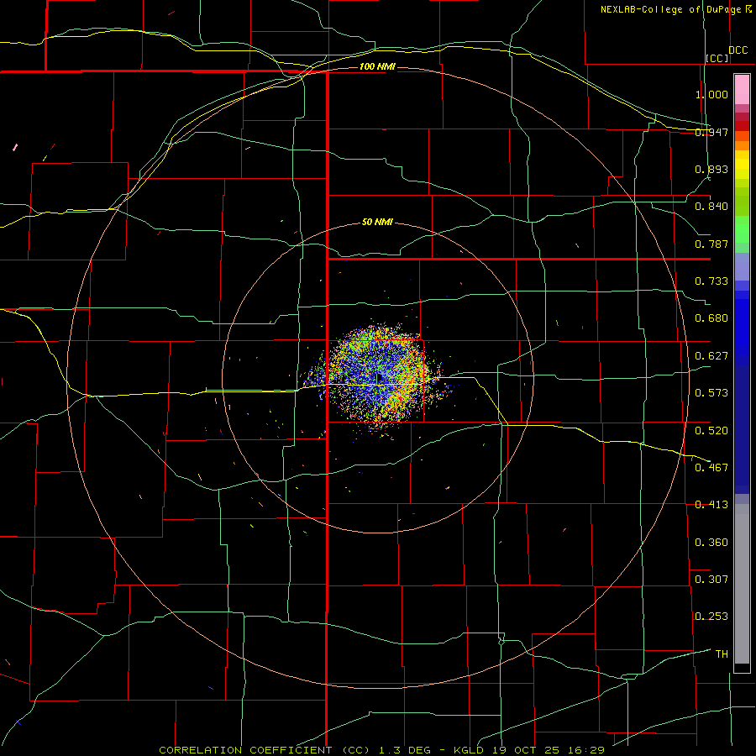The image size is (756, 756).
Task: Click the 50 NMI range ring label
Action: [377, 222]
